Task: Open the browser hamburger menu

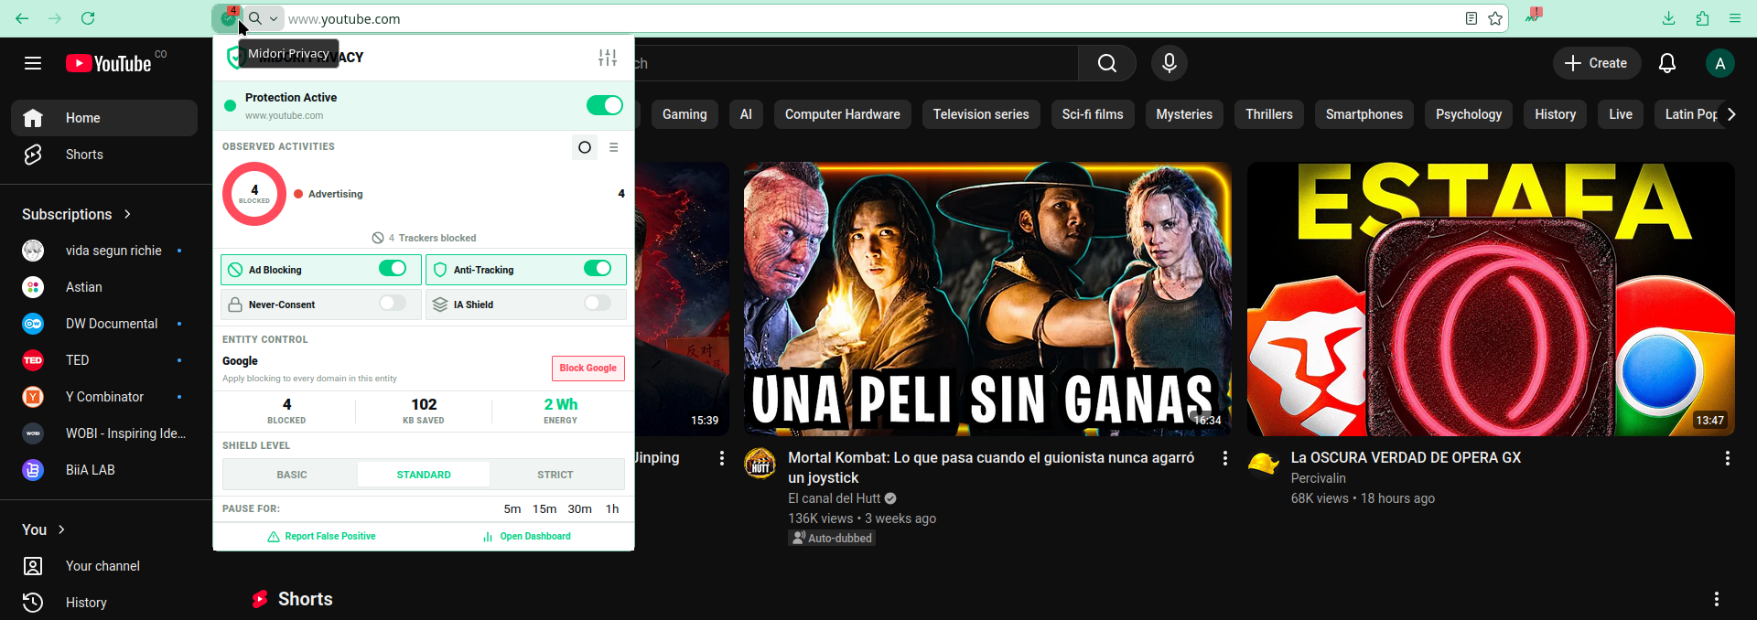Action: tap(1735, 18)
